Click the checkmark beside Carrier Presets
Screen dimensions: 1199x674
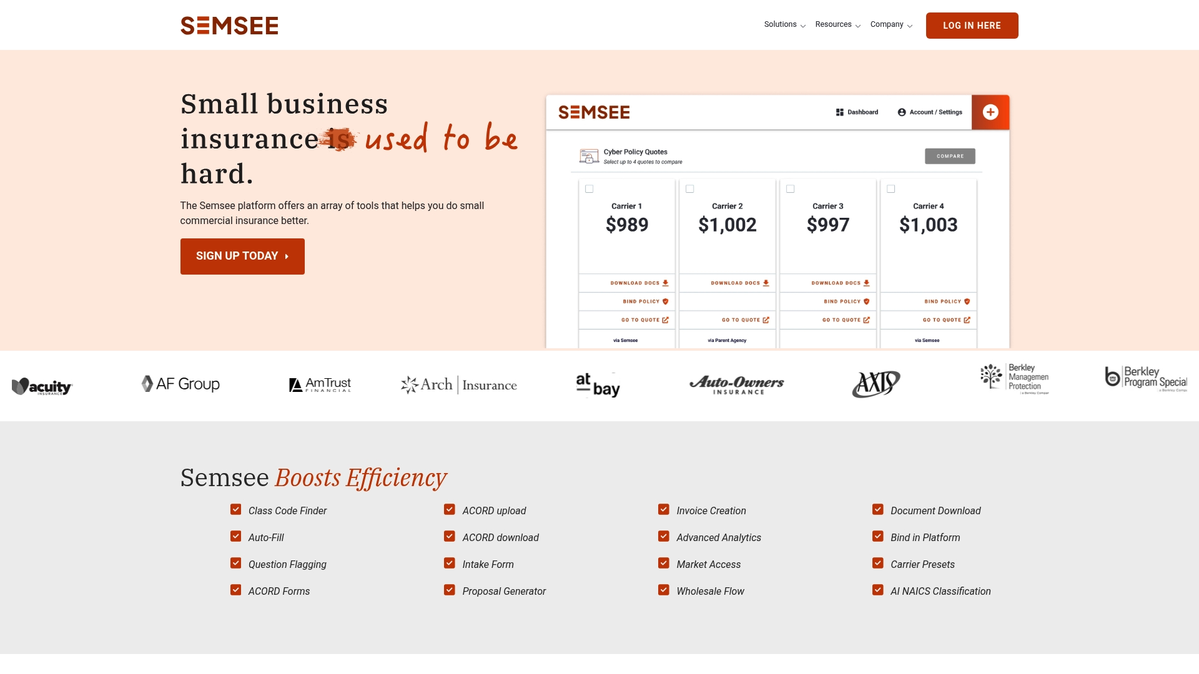[877, 564]
